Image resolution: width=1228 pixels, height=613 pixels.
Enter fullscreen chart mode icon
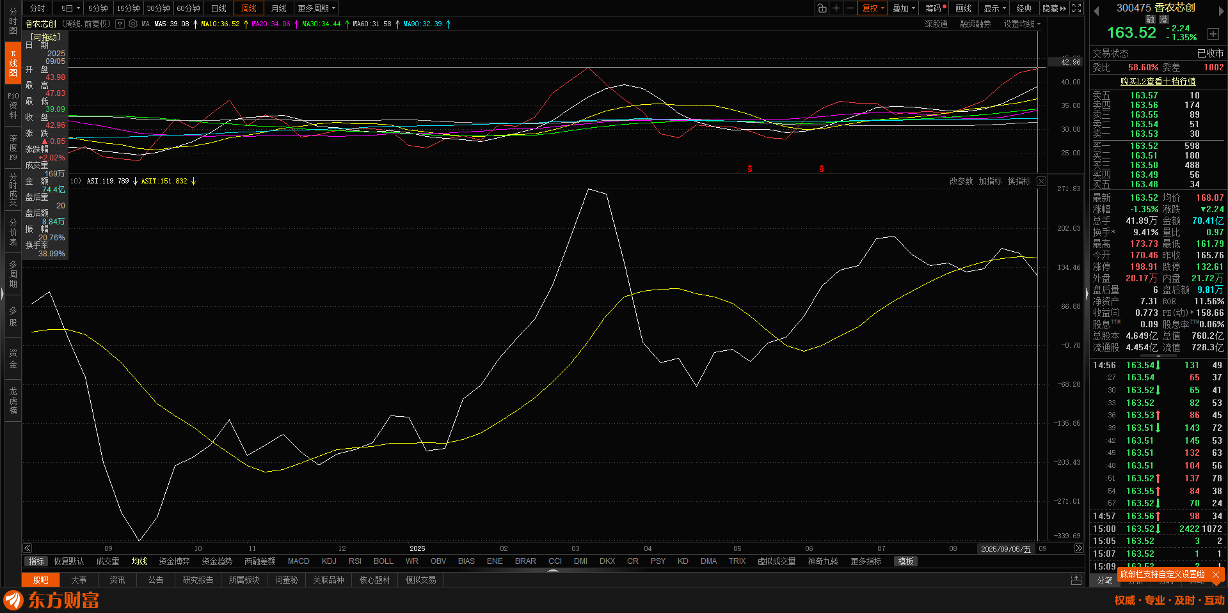pyautogui.click(x=1077, y=8)
